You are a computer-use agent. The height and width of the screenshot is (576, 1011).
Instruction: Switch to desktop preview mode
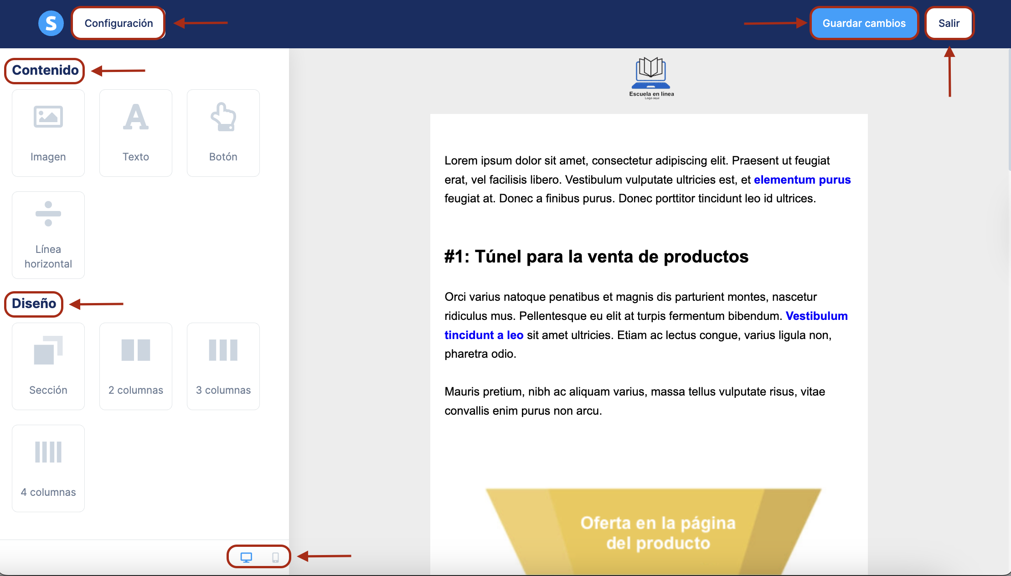click(246, 557)
